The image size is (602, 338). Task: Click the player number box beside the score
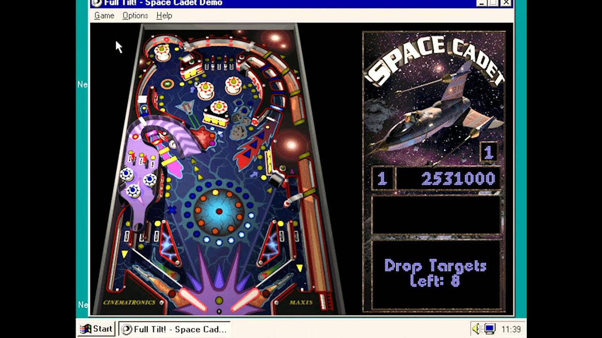pos(382,179)
